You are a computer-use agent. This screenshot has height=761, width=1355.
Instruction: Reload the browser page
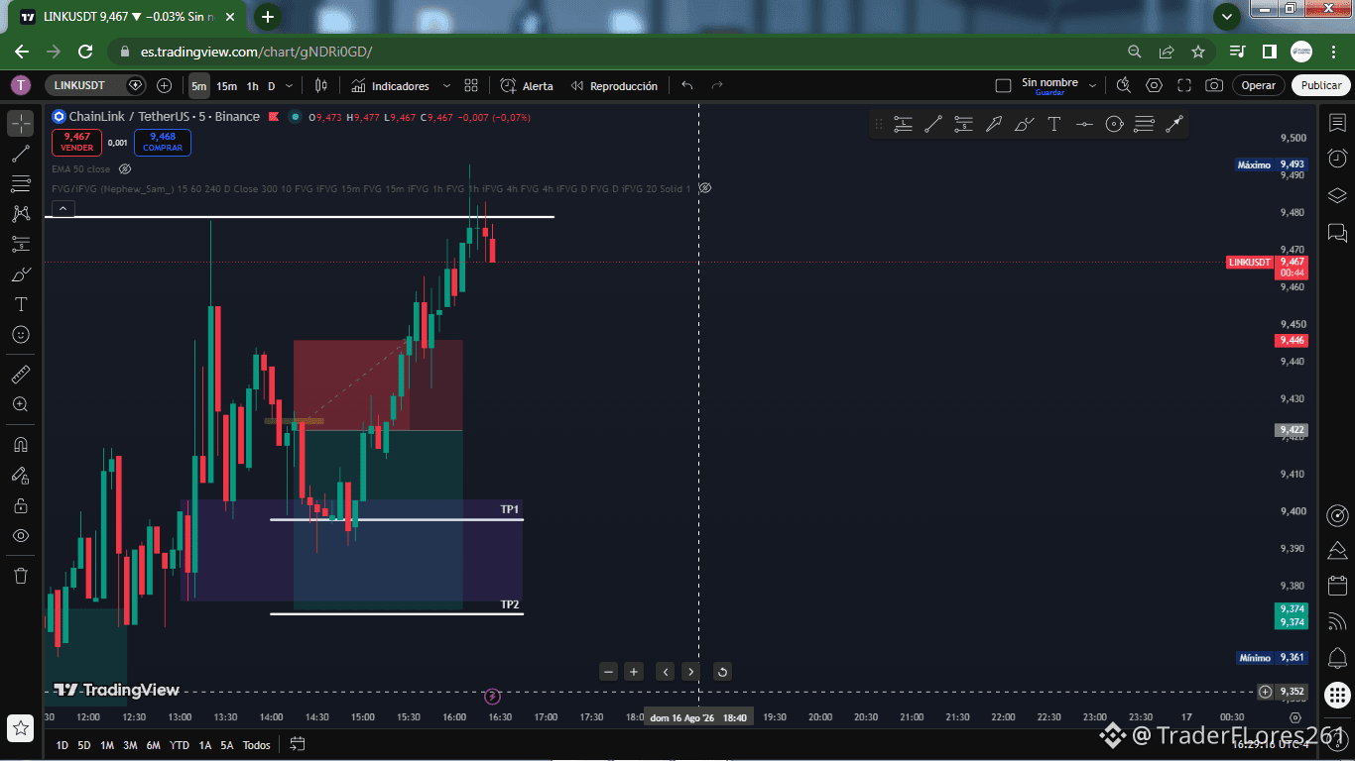(x=85, y=52)
